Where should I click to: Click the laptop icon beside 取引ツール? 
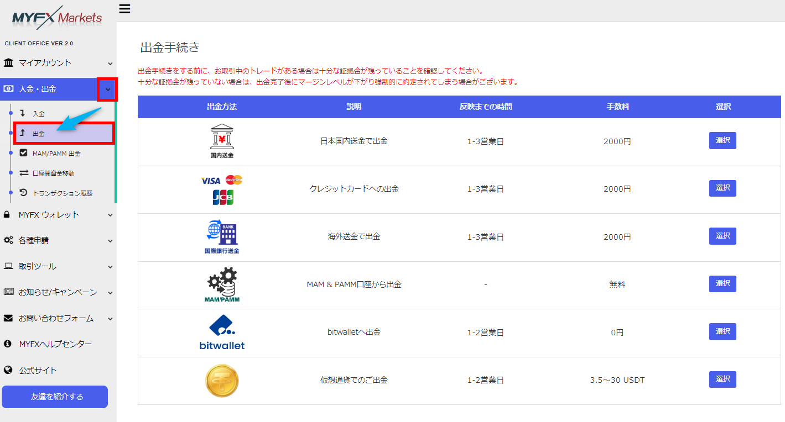coord(8,266)
